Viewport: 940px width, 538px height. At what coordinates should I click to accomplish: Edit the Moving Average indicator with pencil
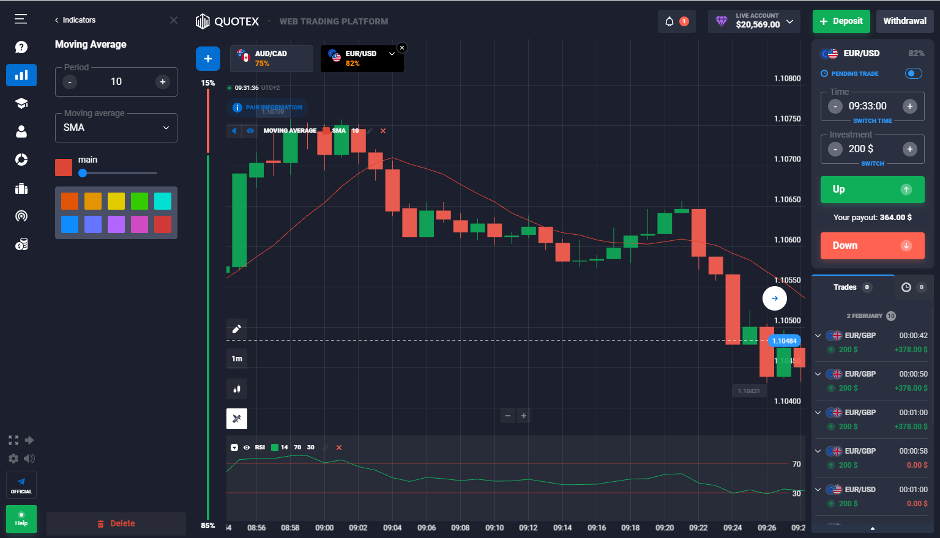[369, 131]
